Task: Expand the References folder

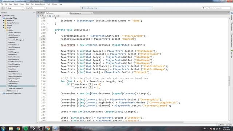Action: [4, 20]
